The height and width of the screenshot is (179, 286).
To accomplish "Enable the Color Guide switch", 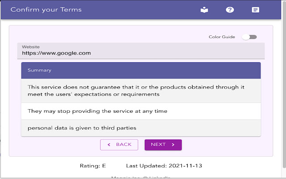I will [x=249, y=37].
